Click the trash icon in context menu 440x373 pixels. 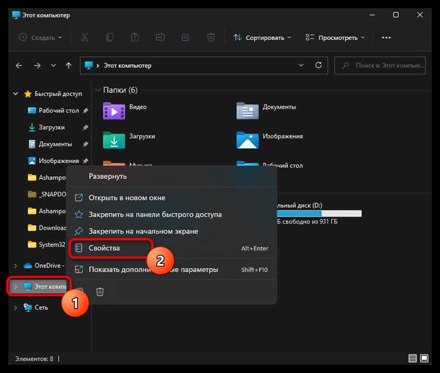pyautogui.click(x=100, y=292)
